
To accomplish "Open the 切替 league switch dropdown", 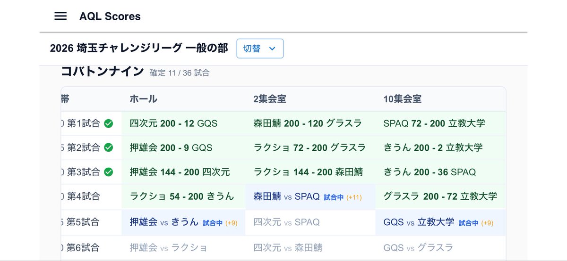I will [x=260, y=49].
